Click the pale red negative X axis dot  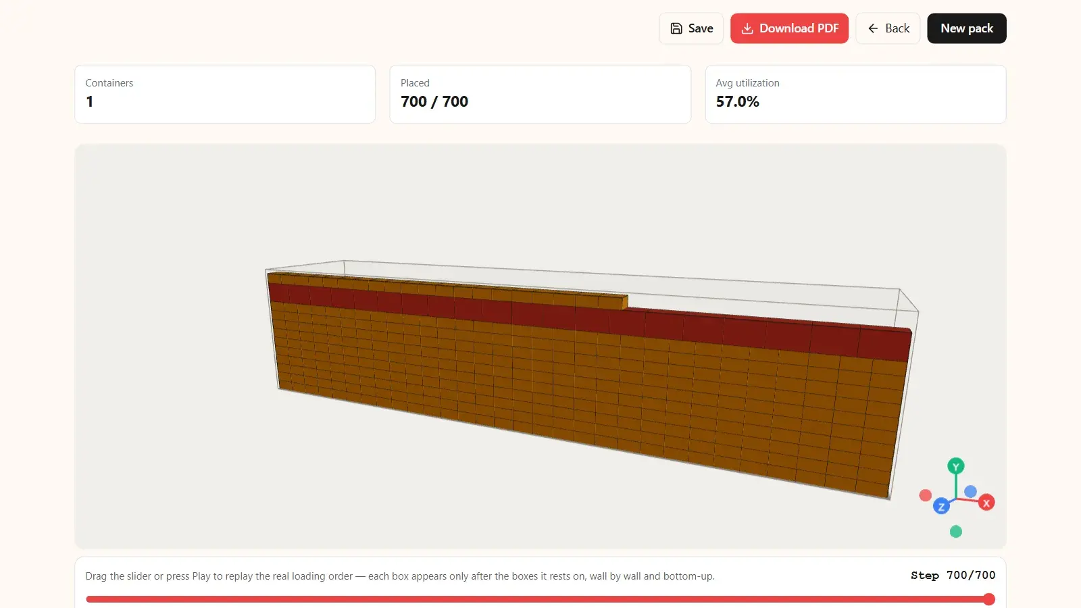926,495
